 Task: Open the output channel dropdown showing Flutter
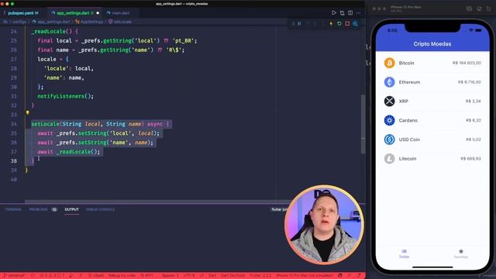280,209
